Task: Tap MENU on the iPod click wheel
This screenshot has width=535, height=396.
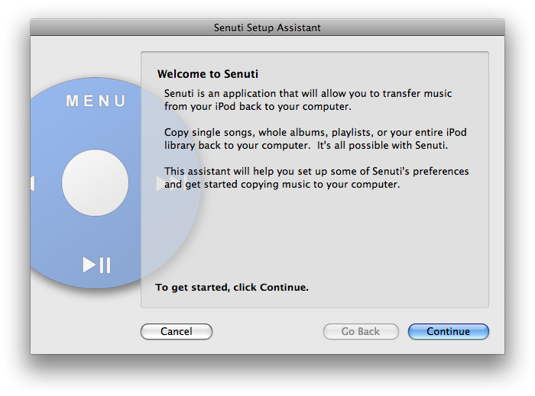Action: pos(96,101)
